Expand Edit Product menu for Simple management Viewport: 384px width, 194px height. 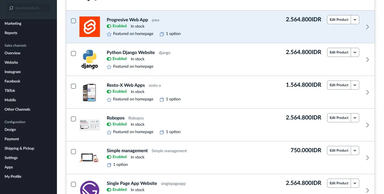[x=355, y=150]
